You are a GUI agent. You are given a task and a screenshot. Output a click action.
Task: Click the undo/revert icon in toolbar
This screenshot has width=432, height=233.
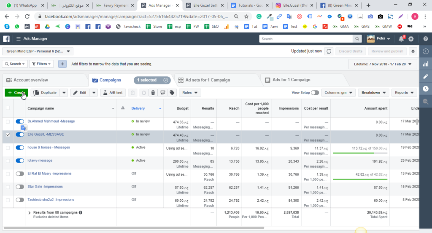(x=143, y=93)
